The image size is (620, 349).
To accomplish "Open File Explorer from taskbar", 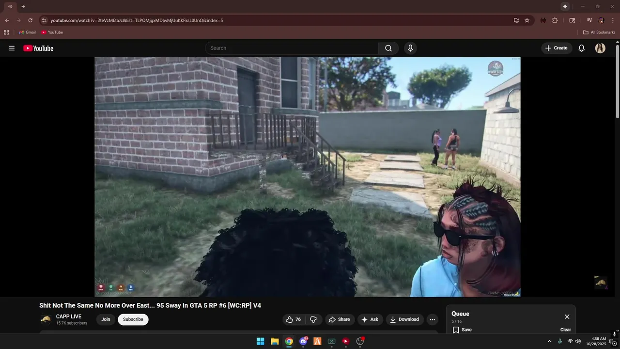I will [275, 341].
